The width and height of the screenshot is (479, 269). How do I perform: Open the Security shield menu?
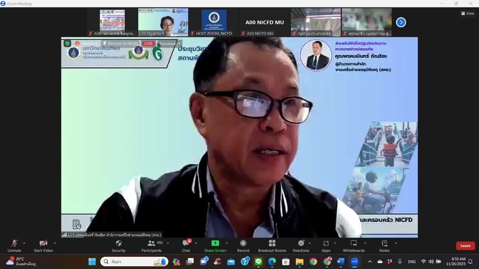click(x=118, y=246)
